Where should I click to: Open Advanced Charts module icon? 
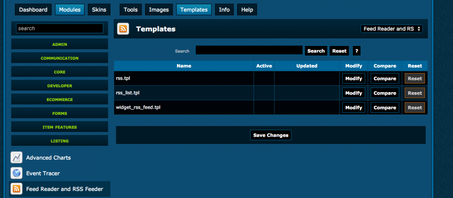17,158
